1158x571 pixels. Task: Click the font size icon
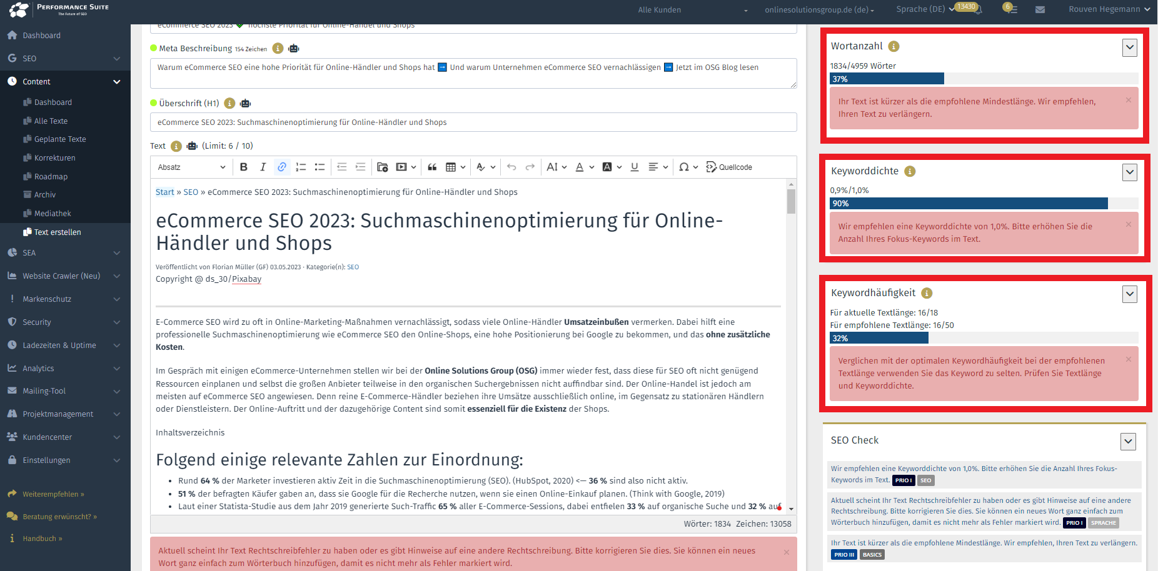tap(552, 167)
